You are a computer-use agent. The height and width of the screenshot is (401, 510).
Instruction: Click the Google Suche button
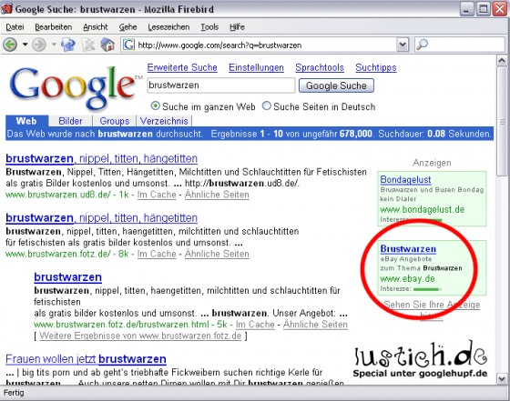(x=336, y=85)
